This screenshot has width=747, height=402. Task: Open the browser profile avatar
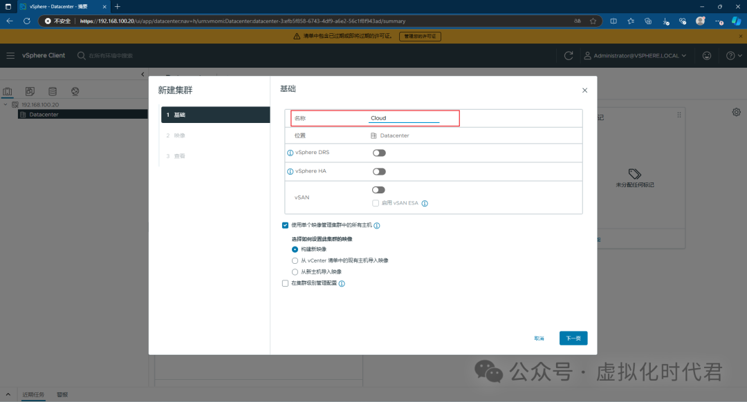point(700,21)
